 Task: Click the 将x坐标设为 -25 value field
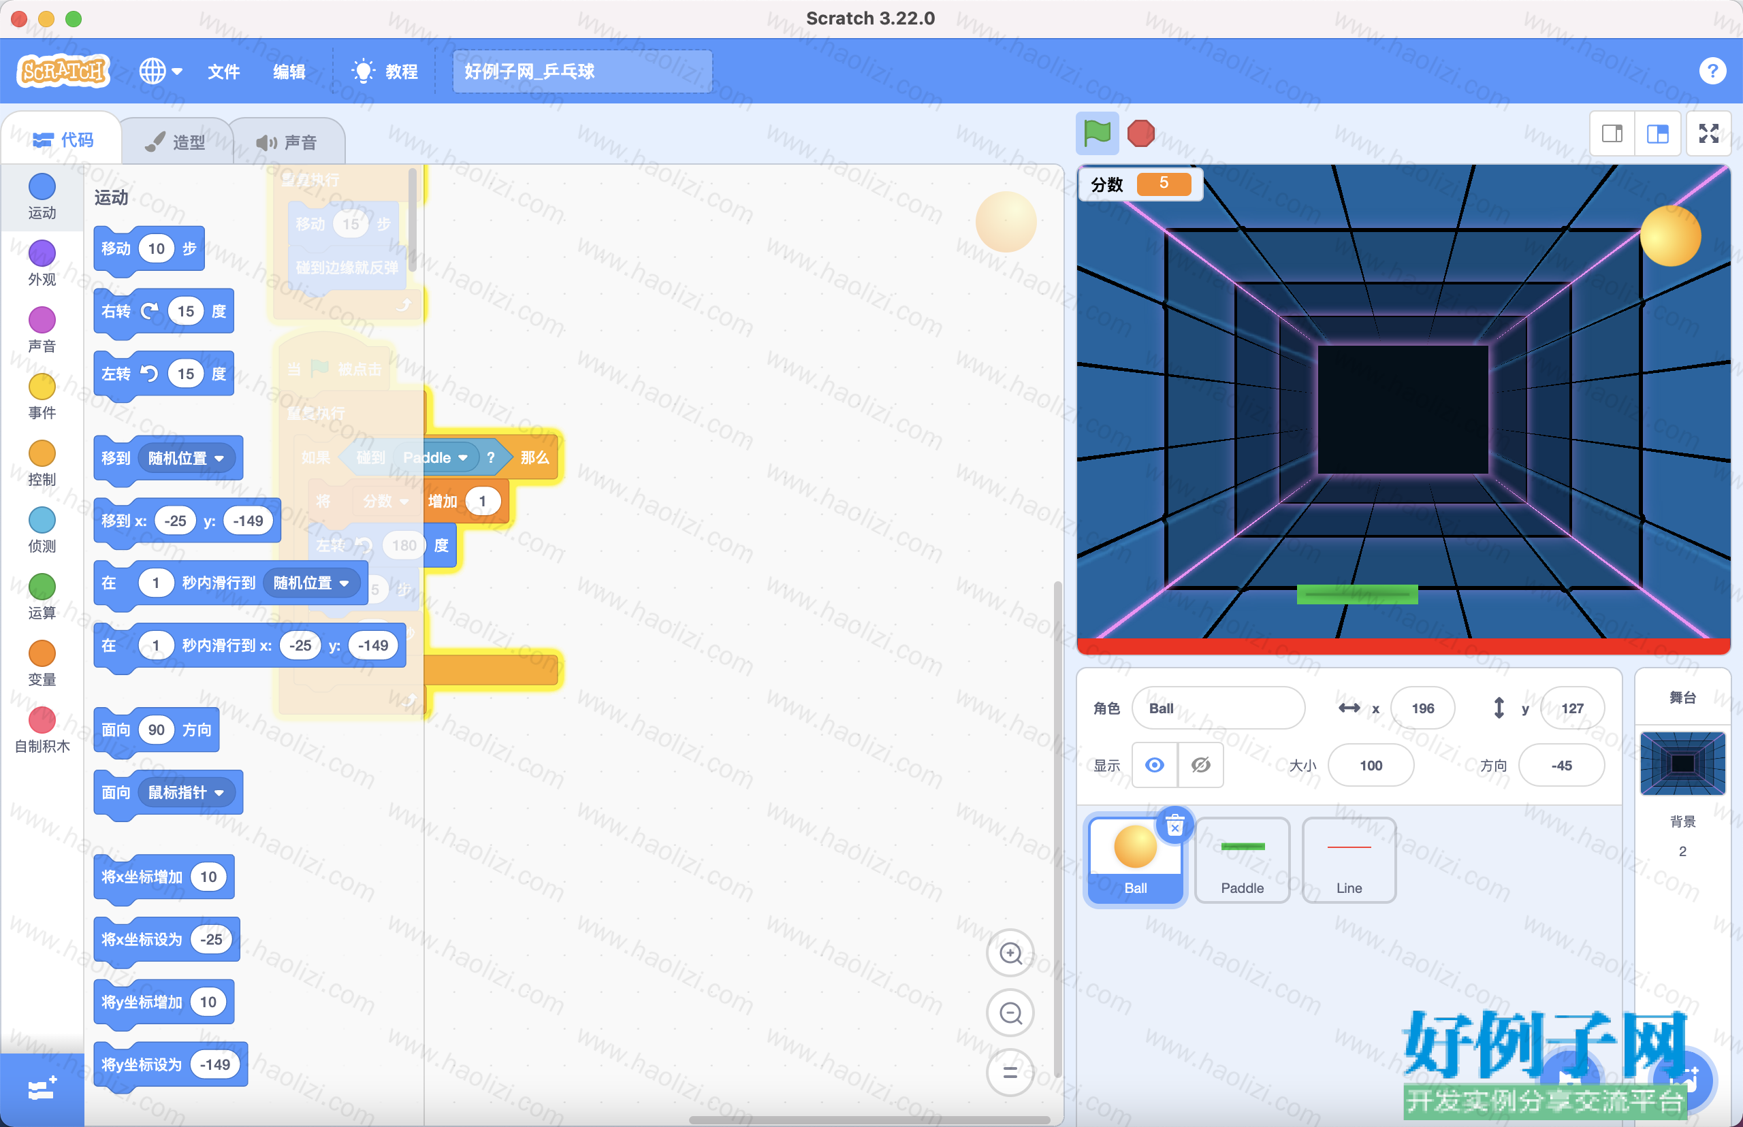click(x=211, y=939)
